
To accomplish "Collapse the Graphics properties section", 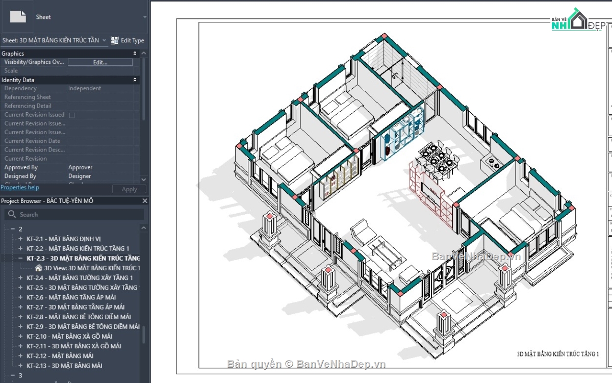I will pos(135,54).
